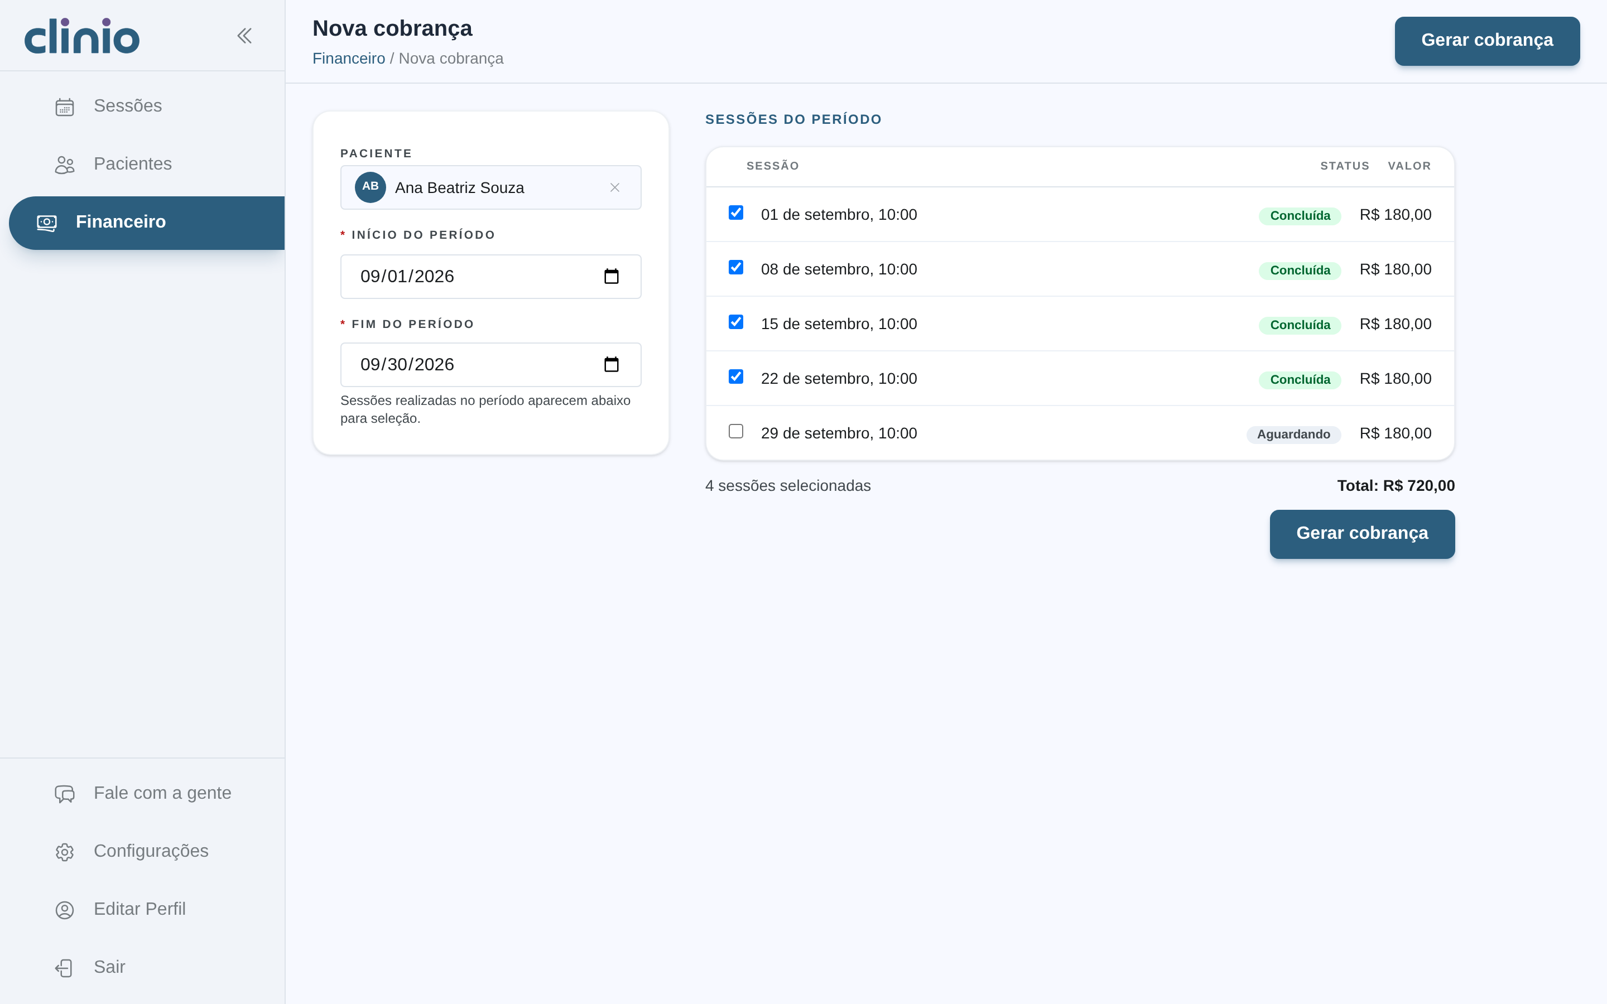
Task: Click the Editar Perfil user icon
Action: pos(64,910)
